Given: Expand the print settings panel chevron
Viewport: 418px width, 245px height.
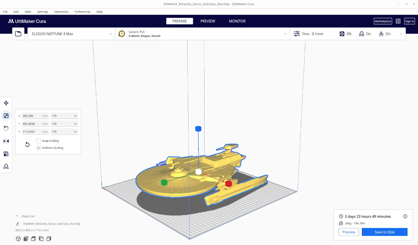Looking at the screenshot, I should tap(401, 34).
